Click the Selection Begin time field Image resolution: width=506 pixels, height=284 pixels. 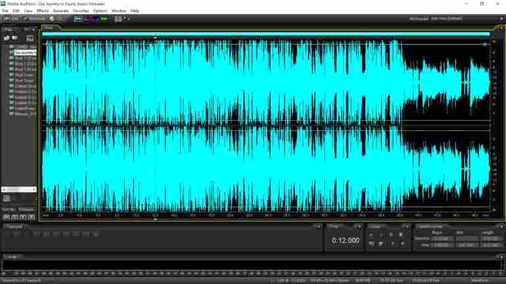pyautogui.click(x=441, y=238)
